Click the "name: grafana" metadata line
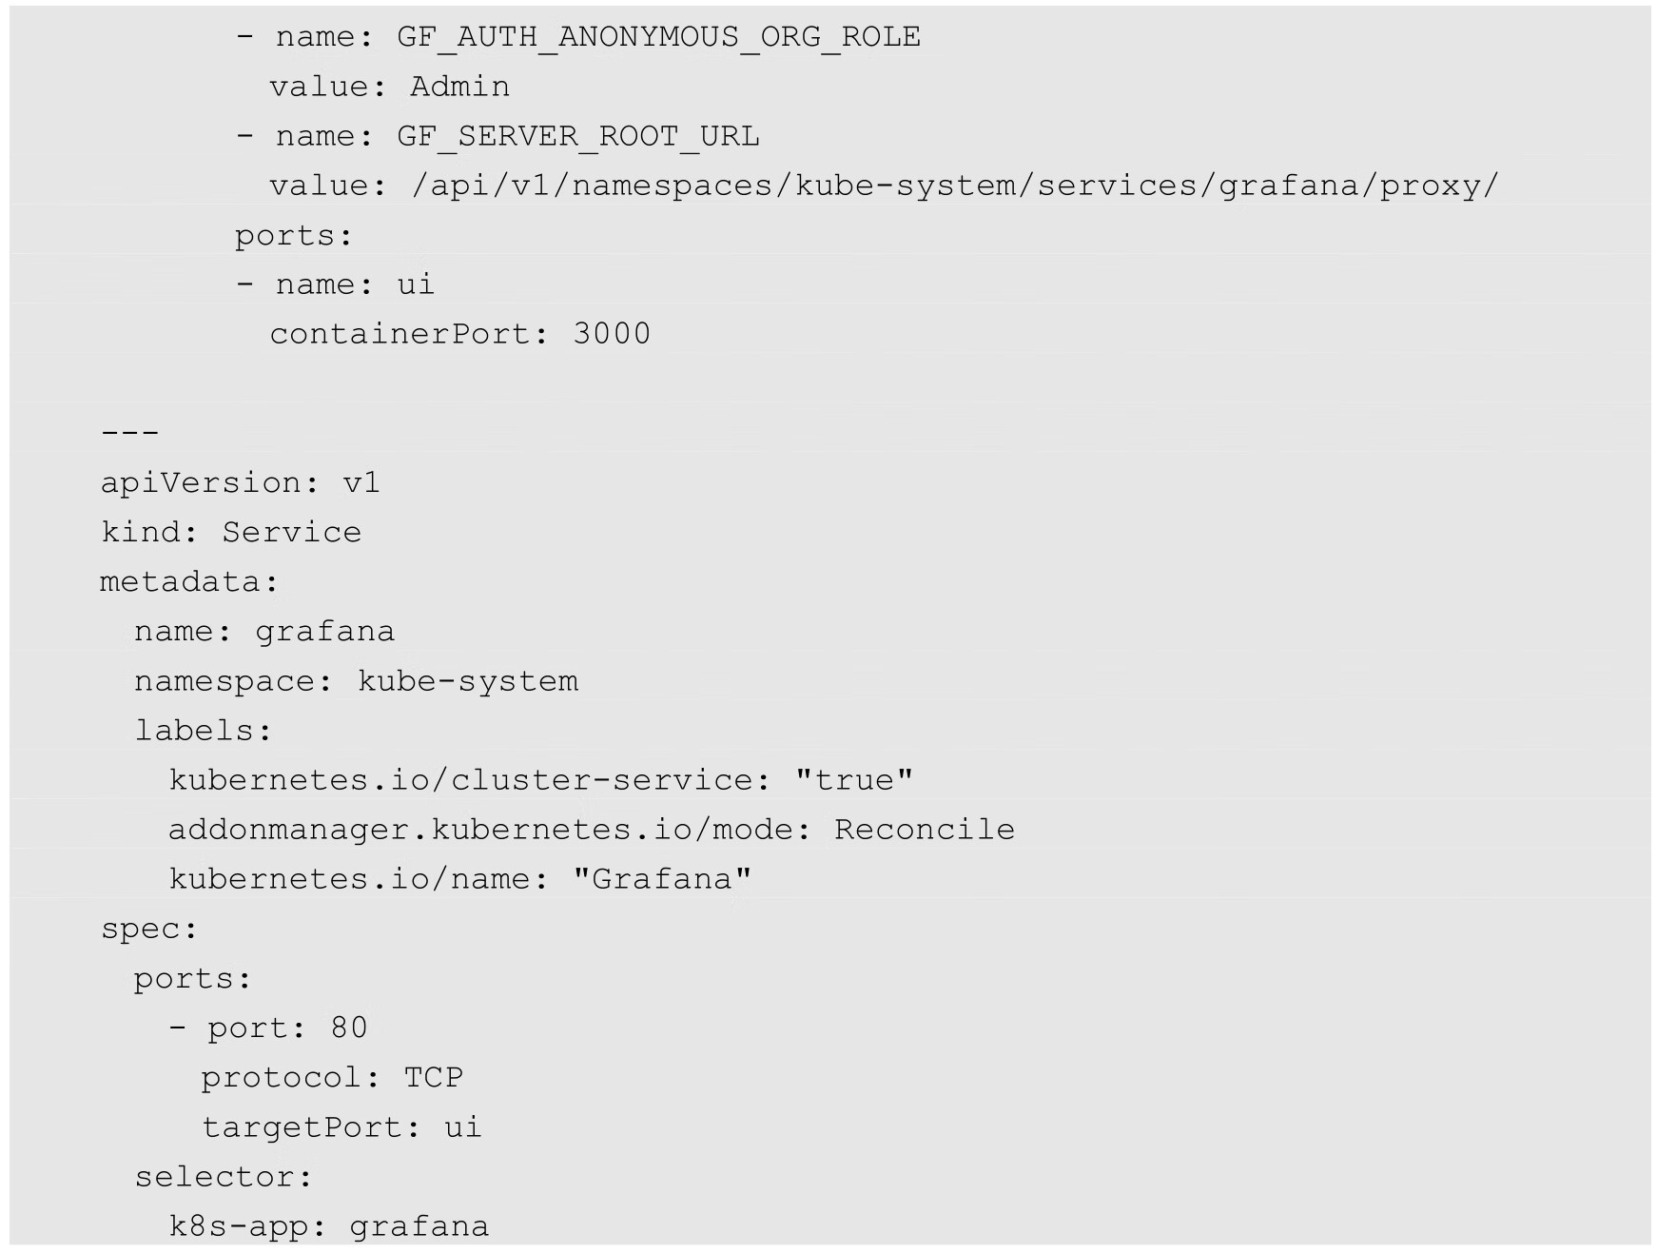This screenshot has height=1253, width=1657. click(263, 631)
